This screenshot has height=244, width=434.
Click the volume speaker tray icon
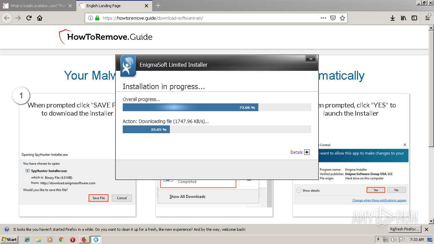pyautogui.click(x=394, y=240)
